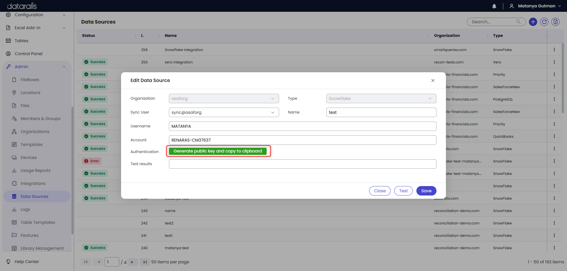The width and height of the screenshot is (567, 271).
Task: Open row menu for test1 row
Action: (554, 235)
